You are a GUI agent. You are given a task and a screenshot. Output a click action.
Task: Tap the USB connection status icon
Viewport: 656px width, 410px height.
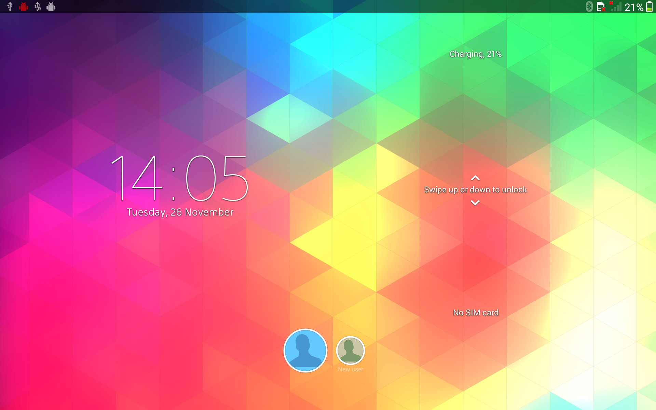(x=10, y=6)
